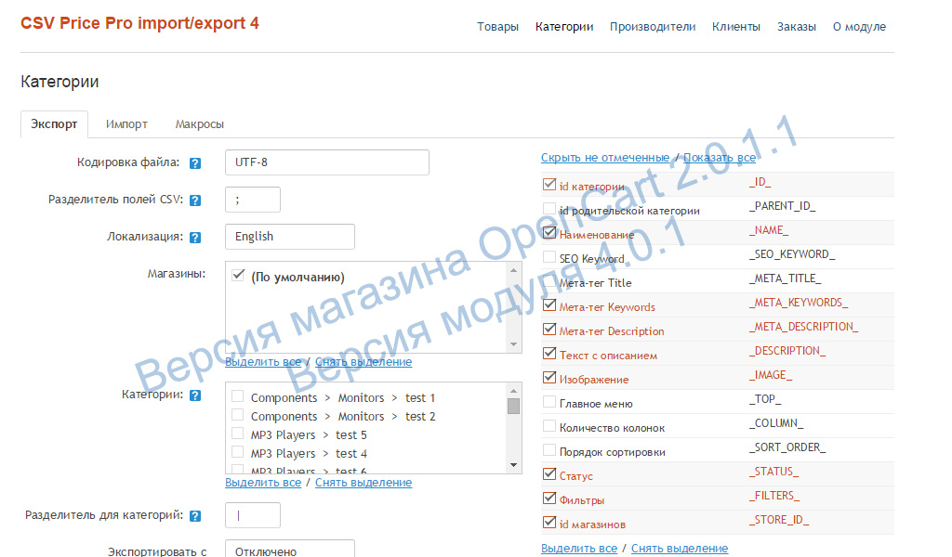The height and width of the screenshot is (557, 952).
Task: Click Категории list scroll thumb
Action: click(x=513, y=406)
